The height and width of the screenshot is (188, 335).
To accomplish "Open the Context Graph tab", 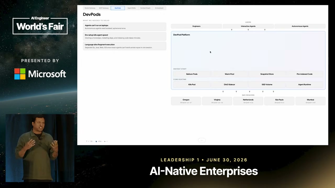I will pos(145,8).
